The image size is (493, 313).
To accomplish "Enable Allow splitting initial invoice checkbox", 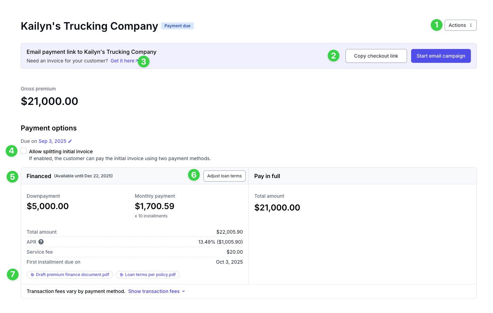I will tap(23, 151).
